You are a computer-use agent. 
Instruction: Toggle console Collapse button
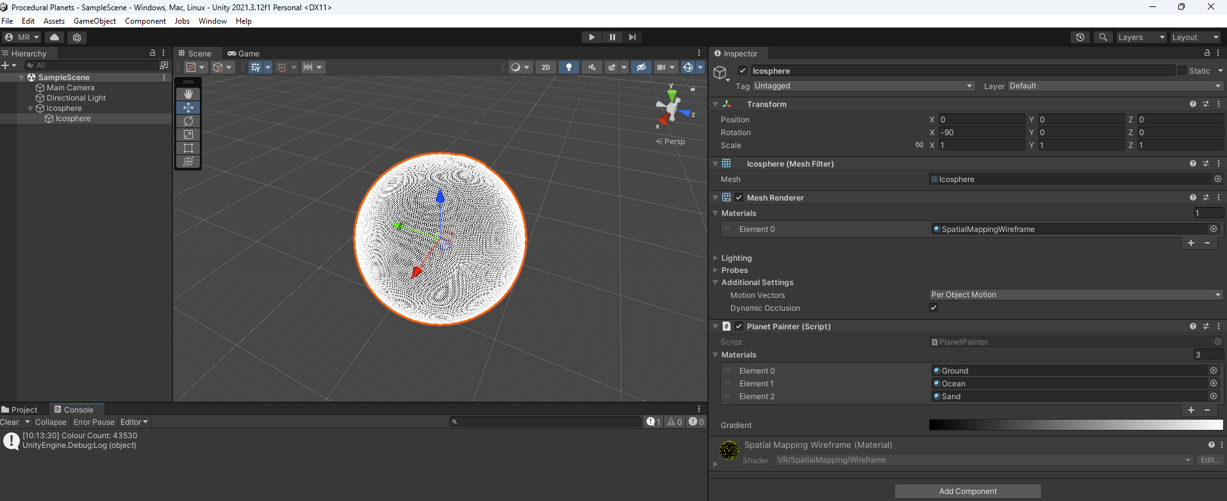51,422
